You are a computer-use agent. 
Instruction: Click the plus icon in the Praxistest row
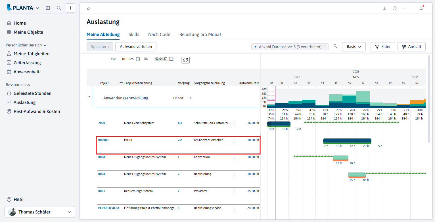(x=234, y=192)
